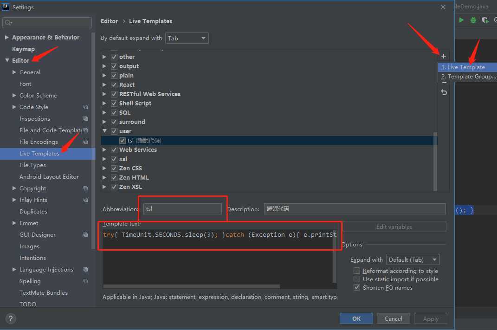Click the project-level icon beside GUI Designer
The image size is (497, 330).
point(85,234)
